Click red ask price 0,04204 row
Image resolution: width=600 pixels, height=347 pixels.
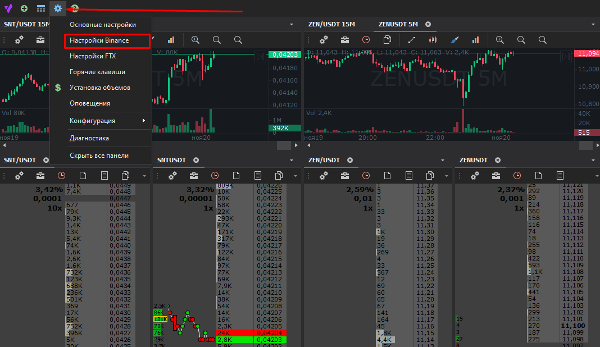coord(251,333)
